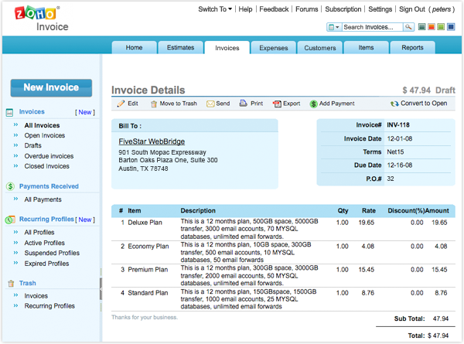Open the Switch To dropdown

(x=215, y=9)
